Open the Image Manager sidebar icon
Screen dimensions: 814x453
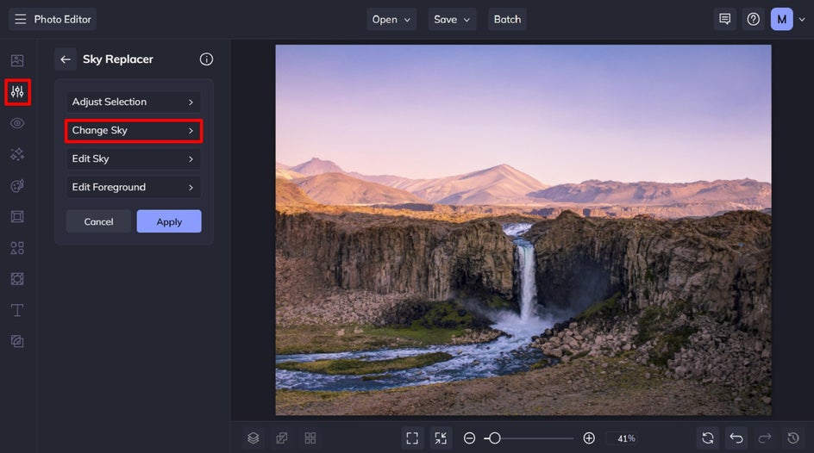(17, 60)
